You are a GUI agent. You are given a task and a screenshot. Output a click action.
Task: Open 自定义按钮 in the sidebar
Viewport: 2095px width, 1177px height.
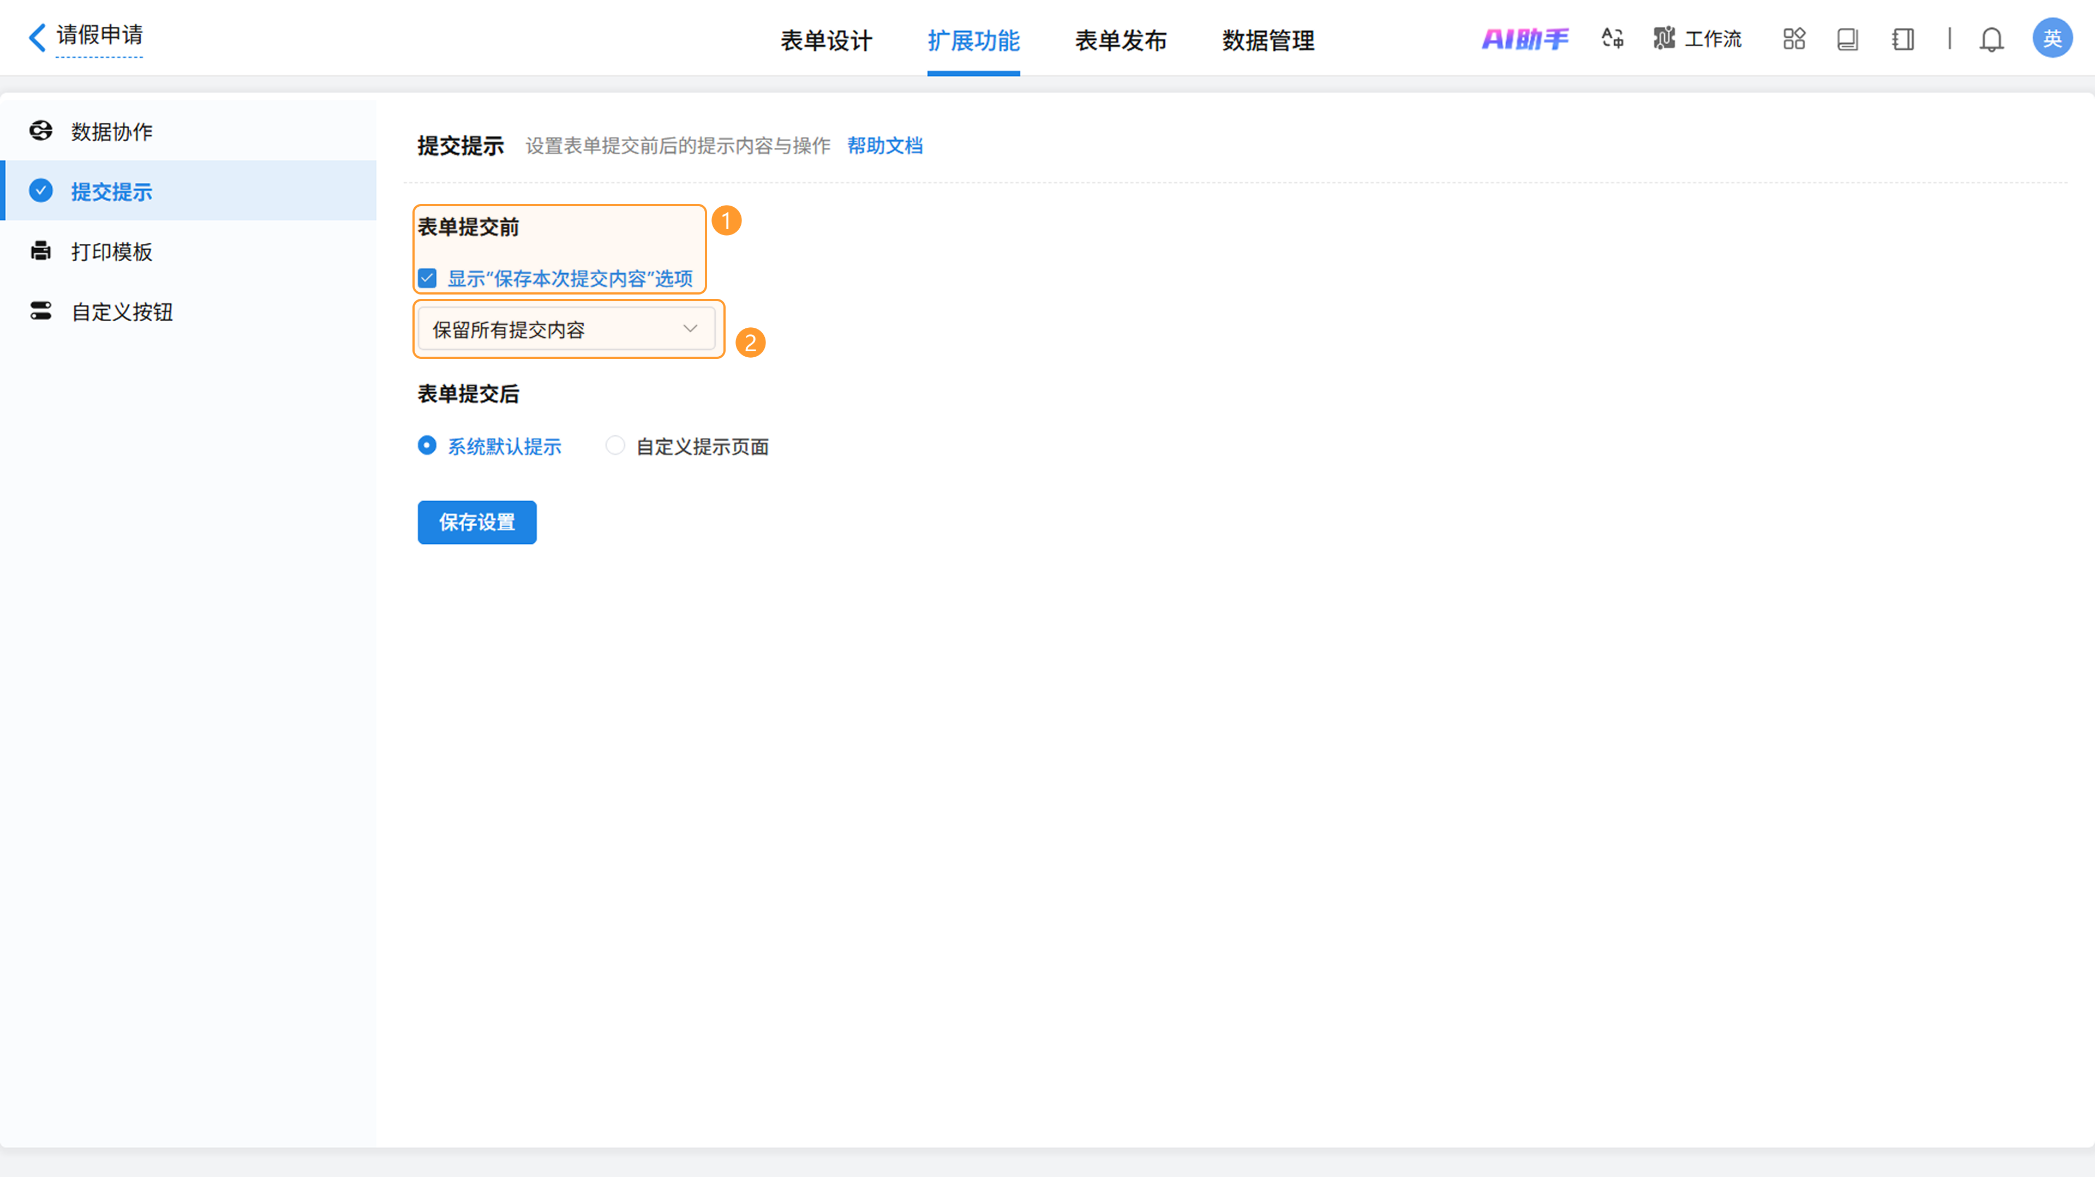click(x=122, y=312)
